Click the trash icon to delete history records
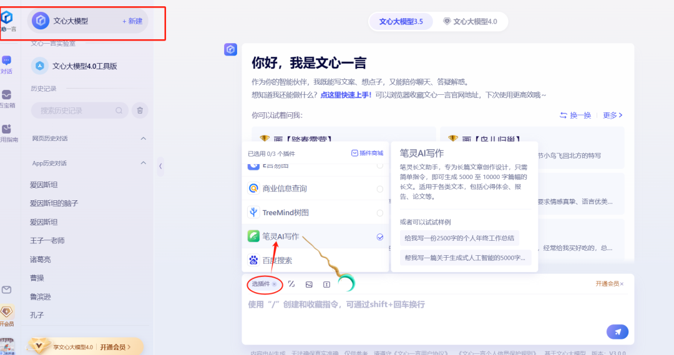 tap(140, 110)
